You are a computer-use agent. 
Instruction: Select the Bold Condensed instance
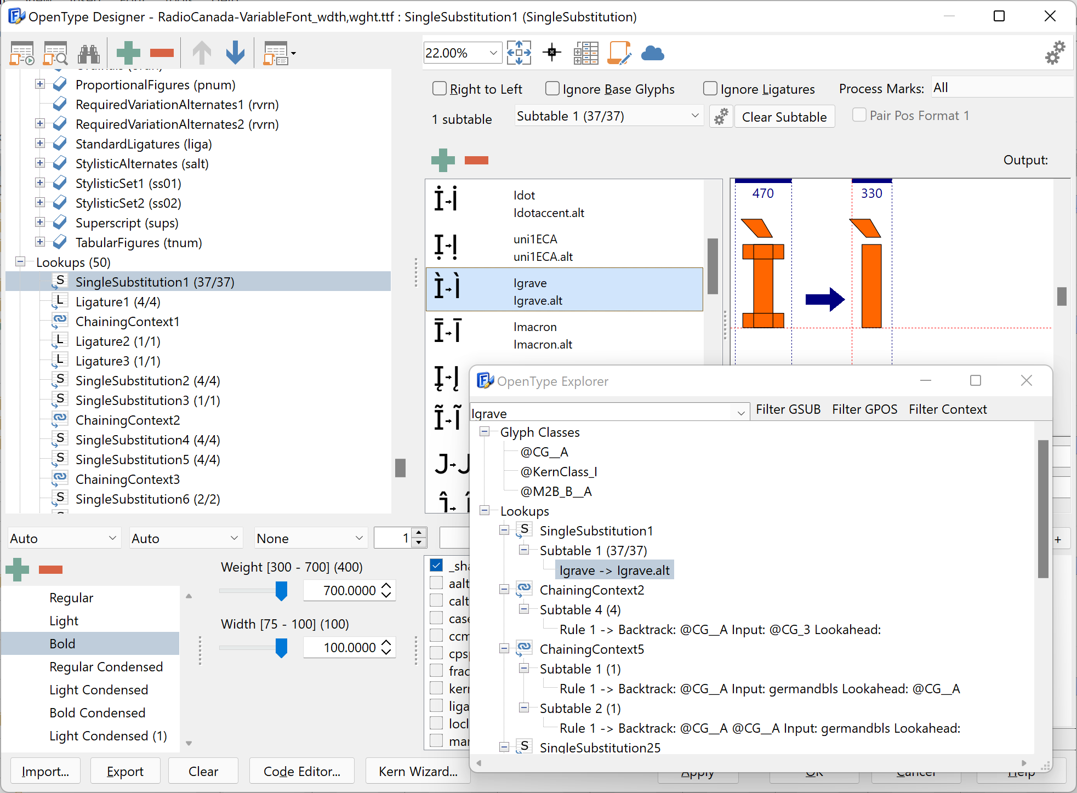click(x=98, y=713)
